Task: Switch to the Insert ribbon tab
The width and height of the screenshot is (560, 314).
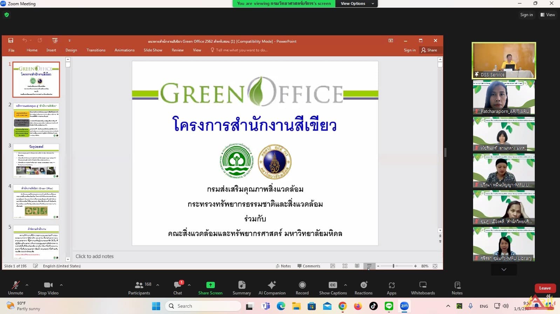Action: click(51, 50)
